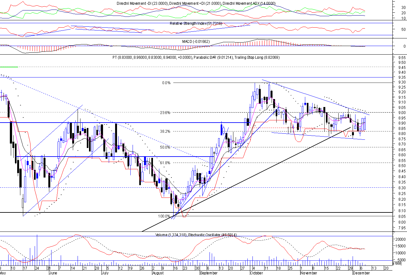Click the September month label

click(x=209, y=273)
